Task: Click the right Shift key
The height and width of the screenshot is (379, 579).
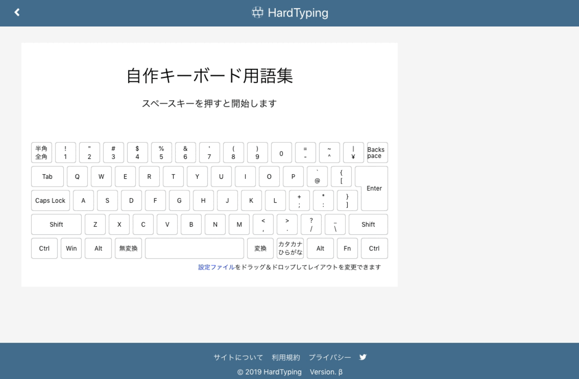Action: click(368, 224)
